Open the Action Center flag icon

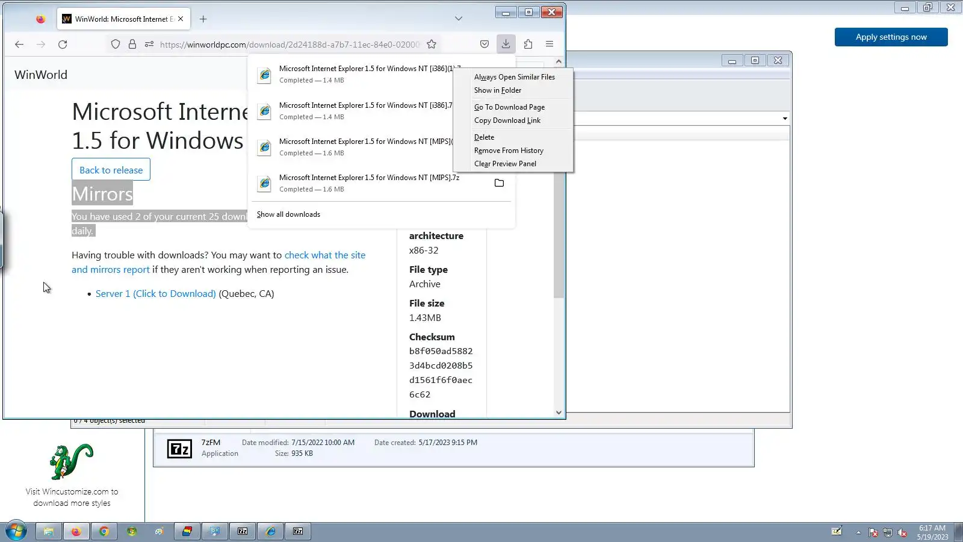coord(873,532)
